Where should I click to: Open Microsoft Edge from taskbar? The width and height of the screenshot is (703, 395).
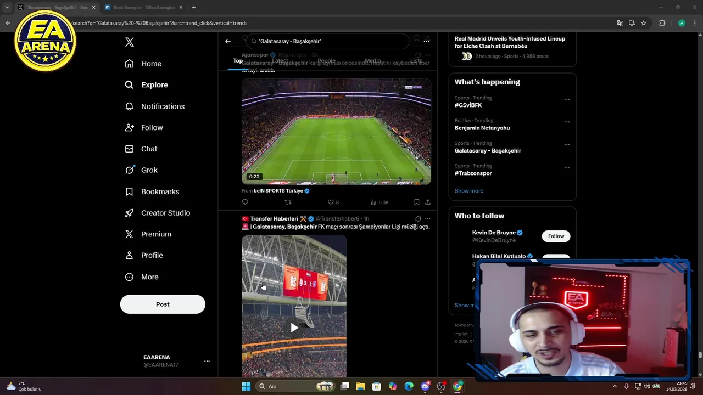pyautogui.click(x=409, y=386)
